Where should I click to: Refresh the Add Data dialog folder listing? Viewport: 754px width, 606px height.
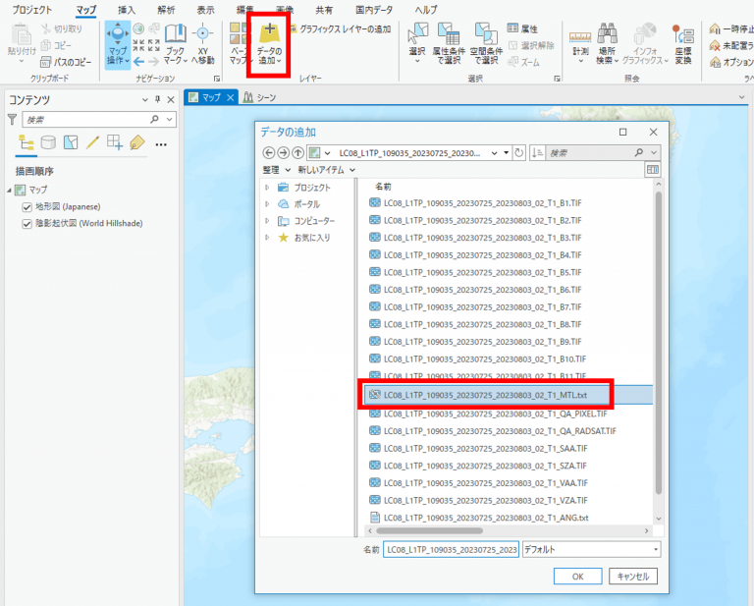coord(518,153)
